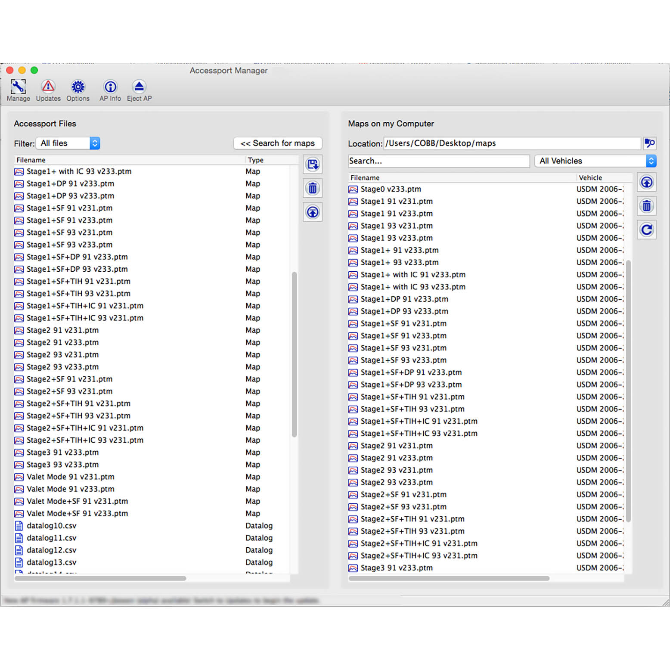670x670 pixels.
Task: Click map icon of Stage0 v233.ptm on computer
Action: [x=353, y=189]
